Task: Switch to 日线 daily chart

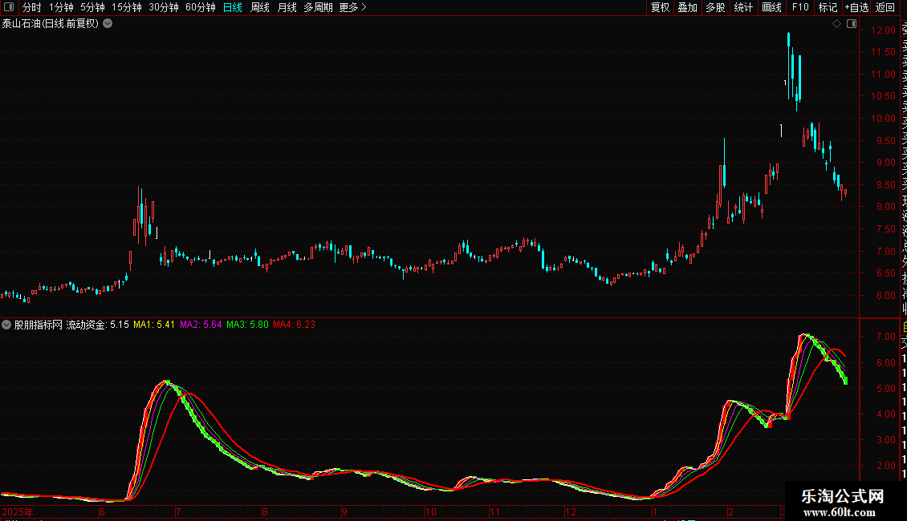Action: [233, 7]
